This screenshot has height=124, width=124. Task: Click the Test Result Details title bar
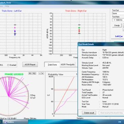(x=101, y=44)
